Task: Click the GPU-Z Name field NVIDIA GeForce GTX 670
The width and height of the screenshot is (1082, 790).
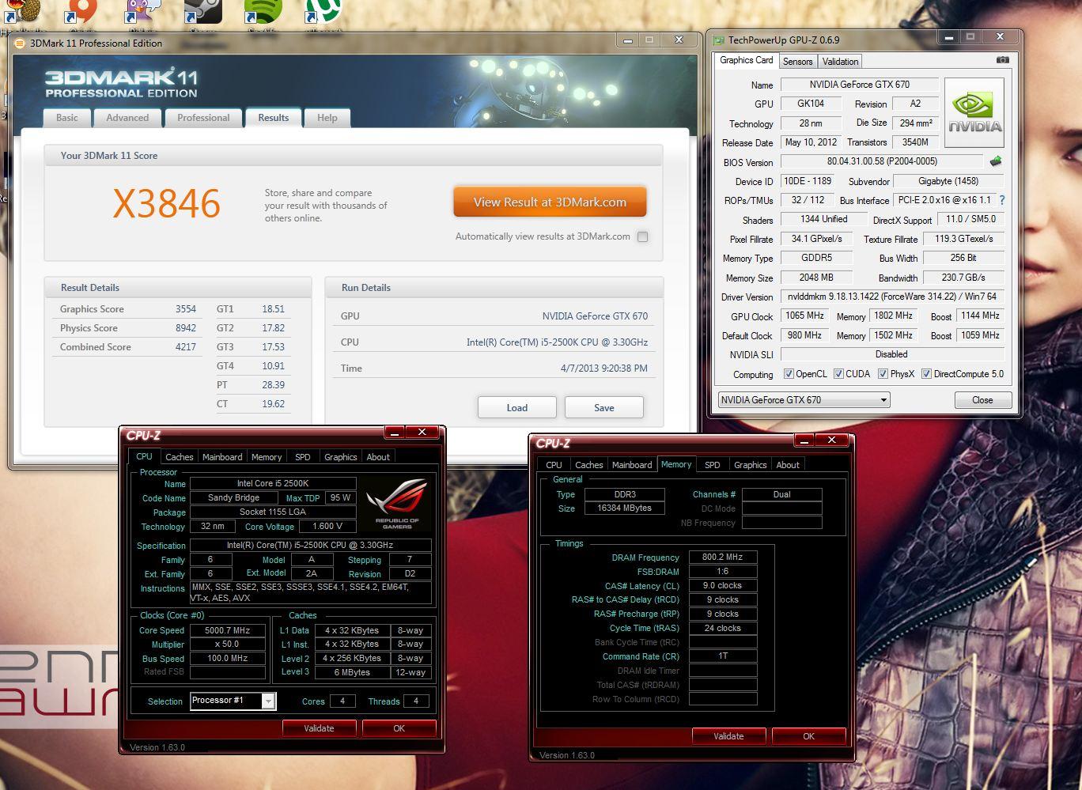Action: click(859, 85)
